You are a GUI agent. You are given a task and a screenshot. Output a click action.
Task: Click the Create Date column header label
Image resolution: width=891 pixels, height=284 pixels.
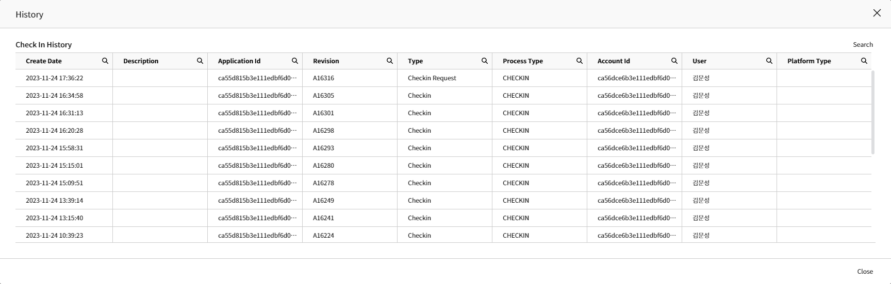(44, 61)
